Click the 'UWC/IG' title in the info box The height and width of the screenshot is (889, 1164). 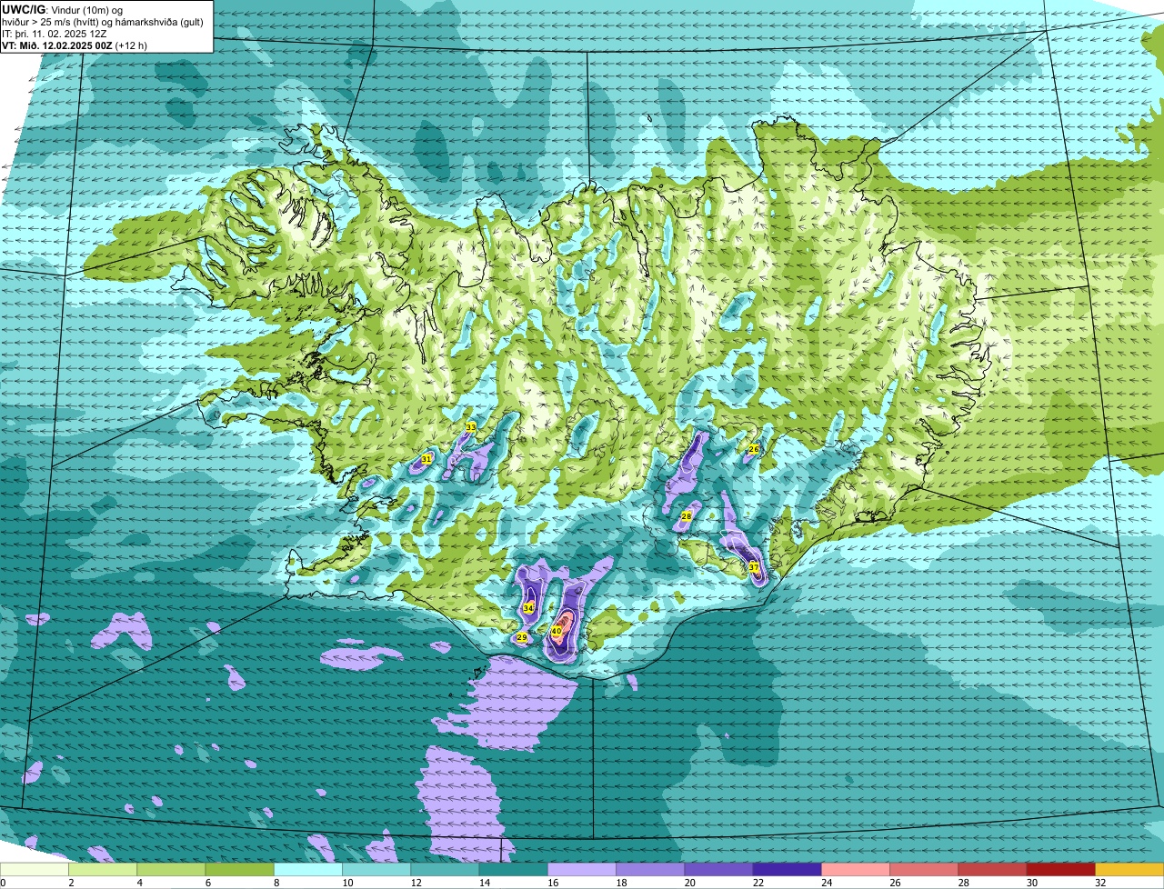click(x=25, y=10)
